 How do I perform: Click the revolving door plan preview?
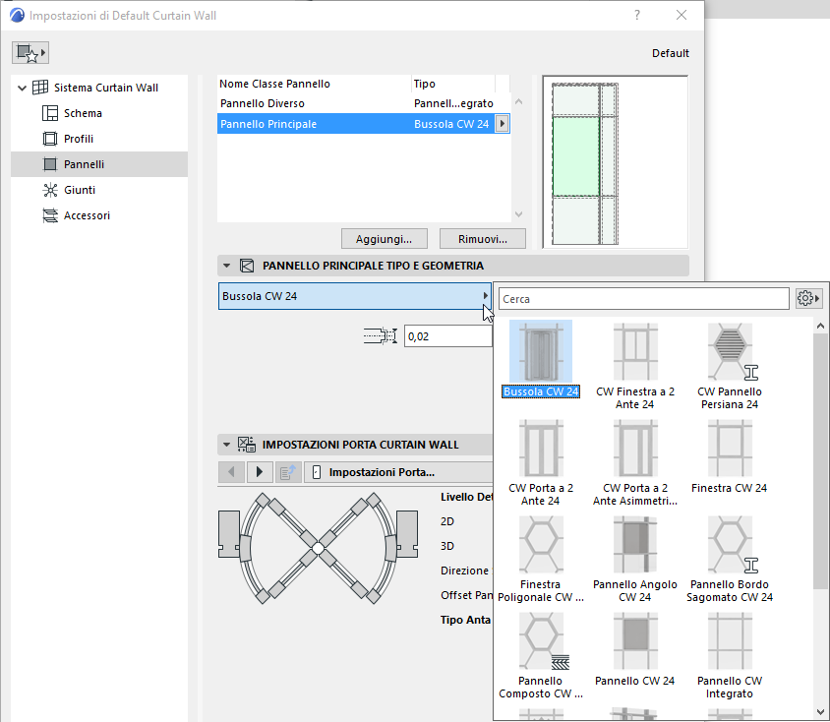coord(318,548)
